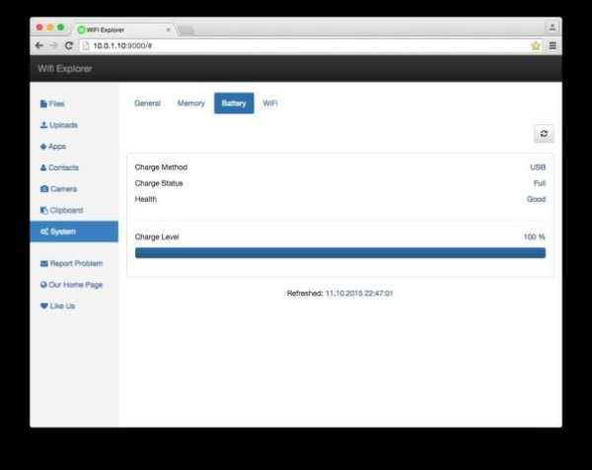Switch to the General tab

147,103
